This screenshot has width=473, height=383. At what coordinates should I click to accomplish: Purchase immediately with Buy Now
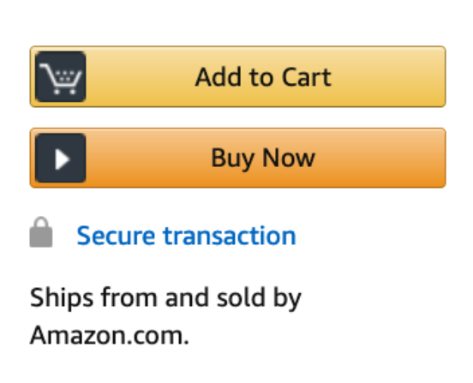click(237, 158)
